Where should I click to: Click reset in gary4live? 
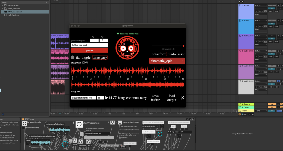[x=181, y=54]
